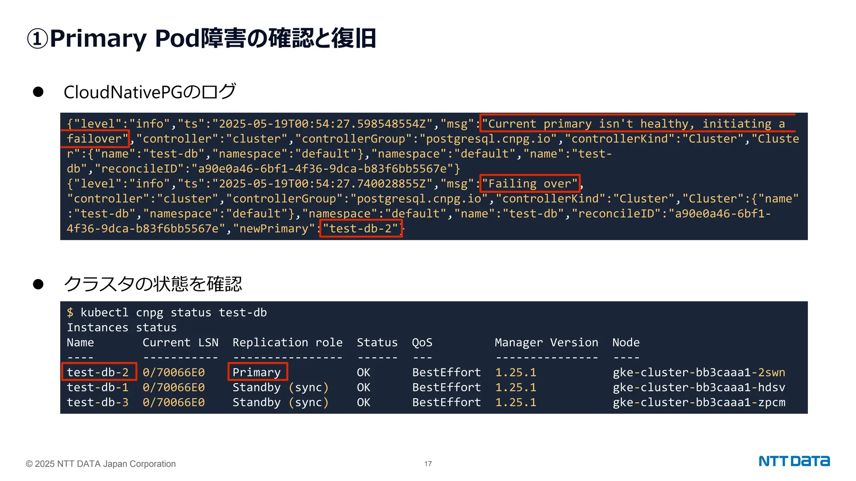The height and width of the screenshot is (481, 856).
Task: Click the boxed test-db-2 instance name
Action: [x=99, y=372]
